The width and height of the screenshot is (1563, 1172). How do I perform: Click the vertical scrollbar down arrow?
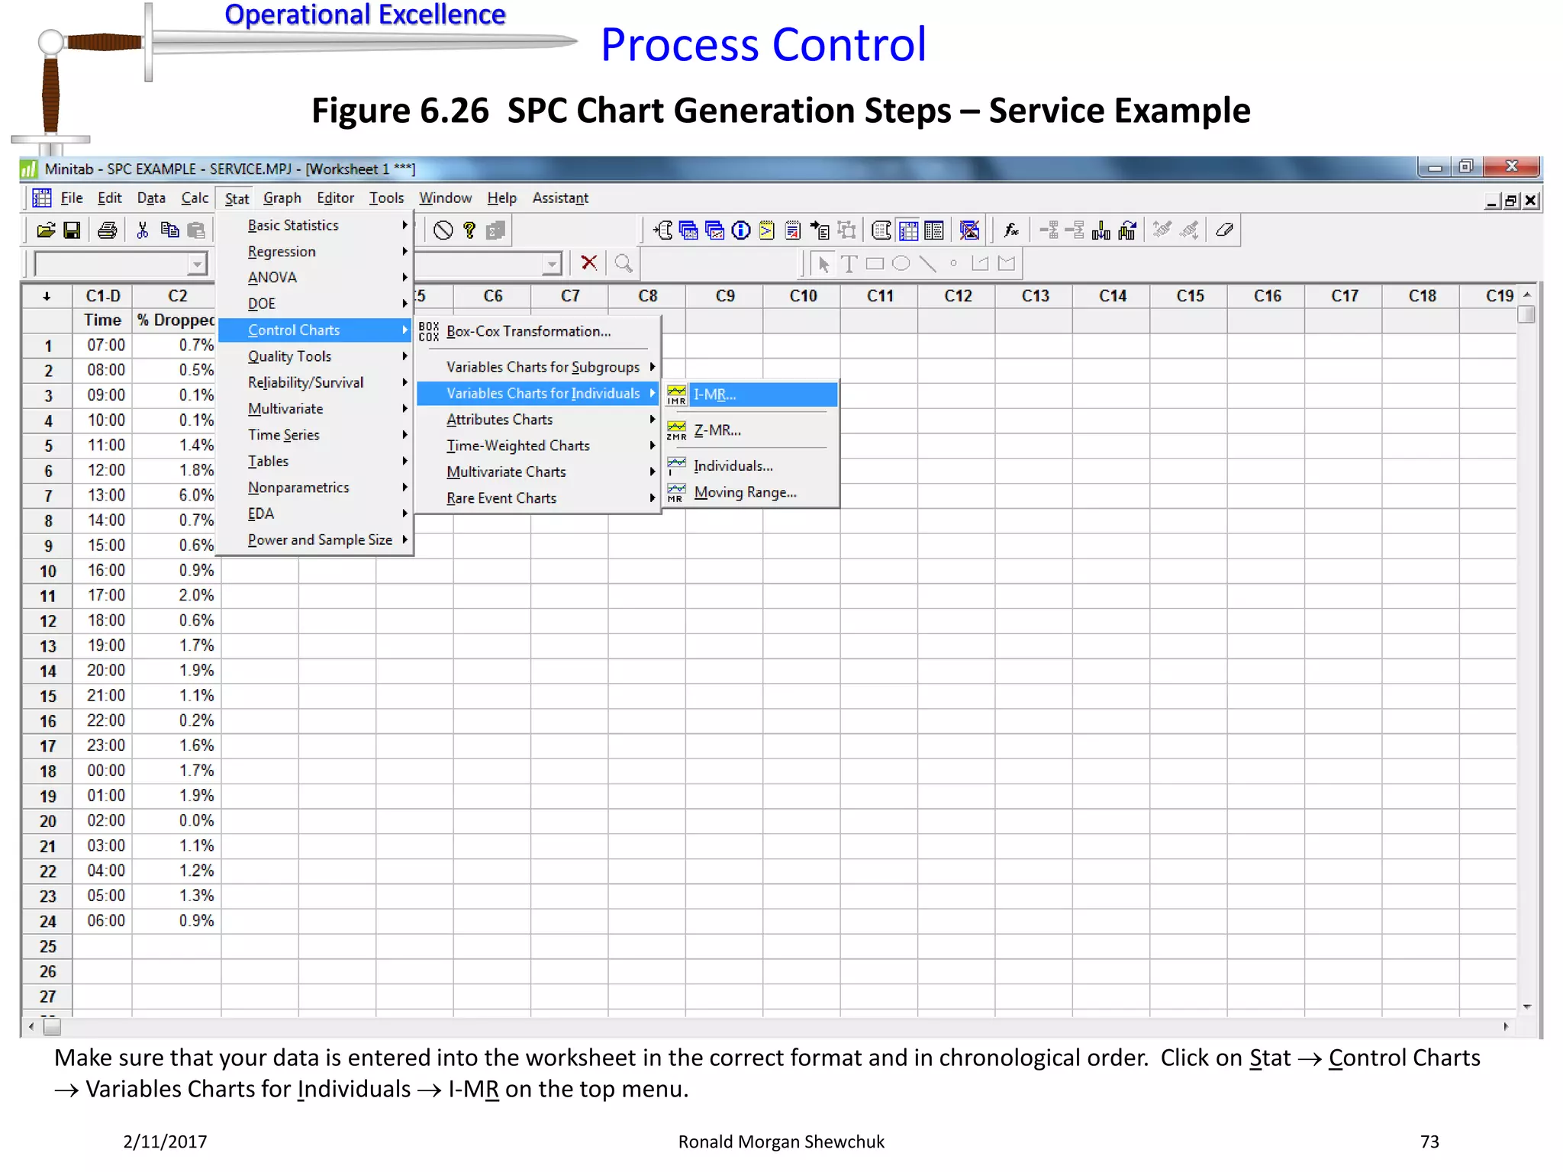pyautogui.click(x=1526, y=1006)
